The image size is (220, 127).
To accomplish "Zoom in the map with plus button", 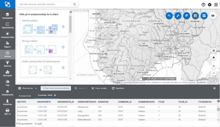I will tap(213, 66).
